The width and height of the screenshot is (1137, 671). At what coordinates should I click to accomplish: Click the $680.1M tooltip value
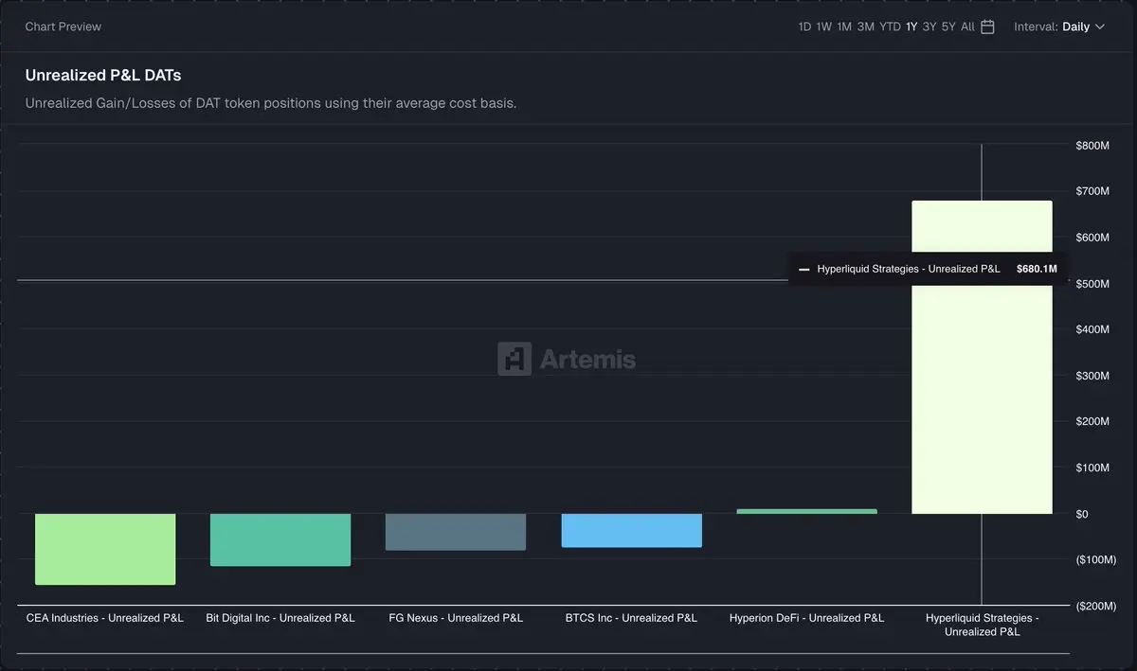pos(1037,269)
